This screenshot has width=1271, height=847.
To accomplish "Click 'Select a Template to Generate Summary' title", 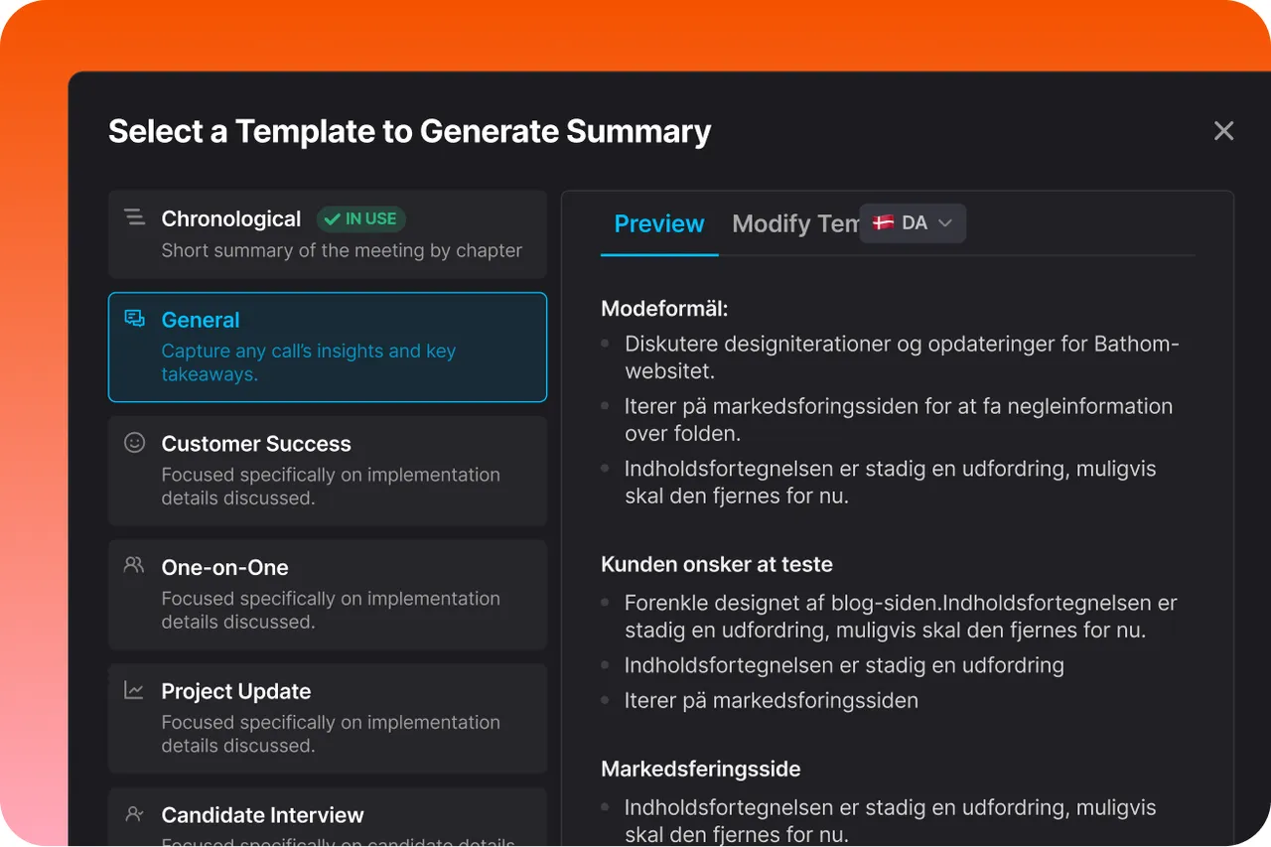I will (x=410, y=131).
